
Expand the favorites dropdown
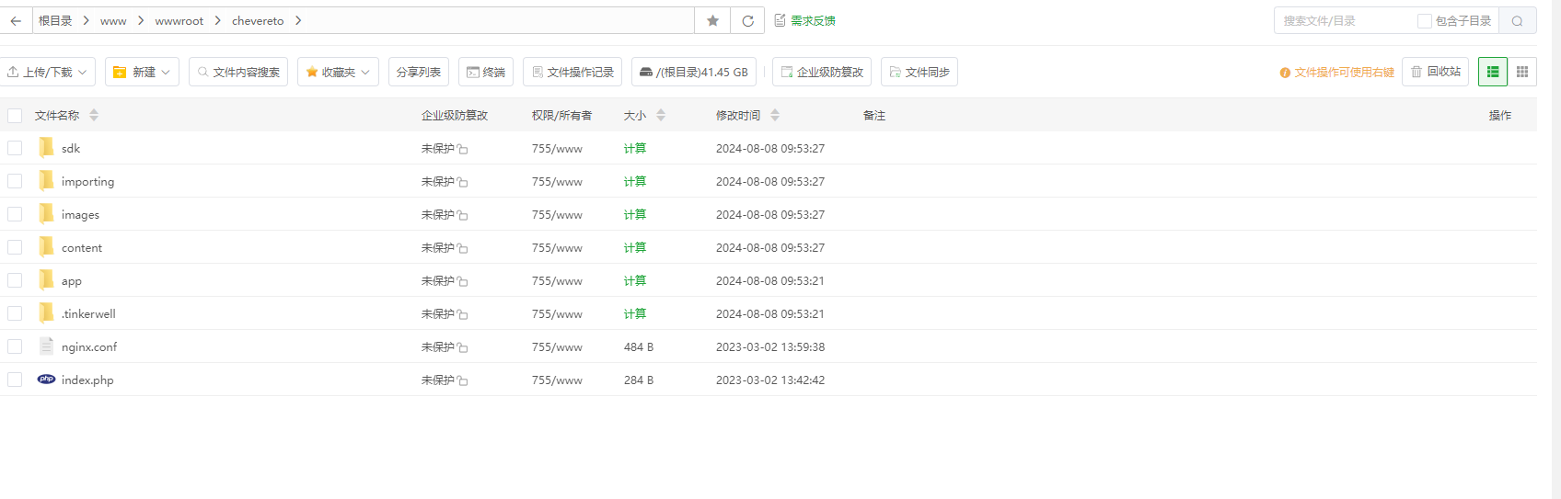338,72
